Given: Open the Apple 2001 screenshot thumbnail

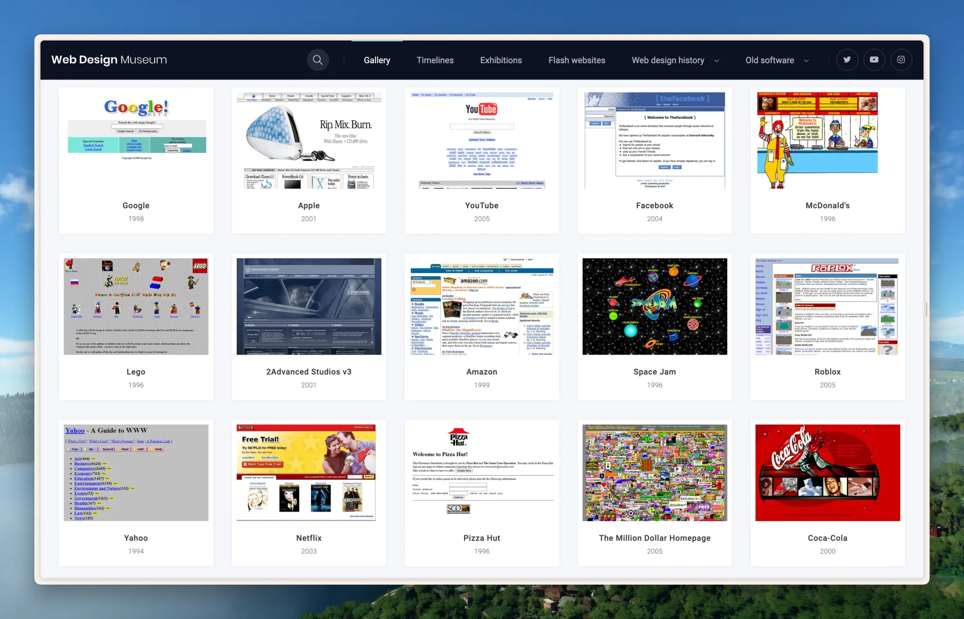Looking at the screenshot, I should (x=309, y=140).
